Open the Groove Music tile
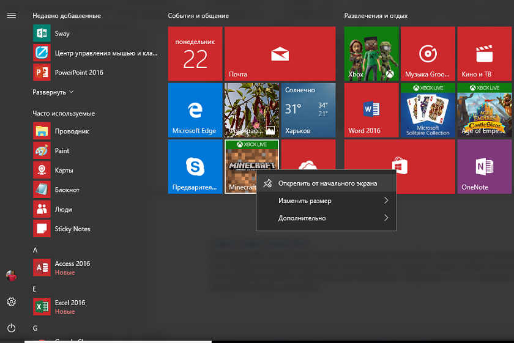514x343 pixels. (428, 54)
